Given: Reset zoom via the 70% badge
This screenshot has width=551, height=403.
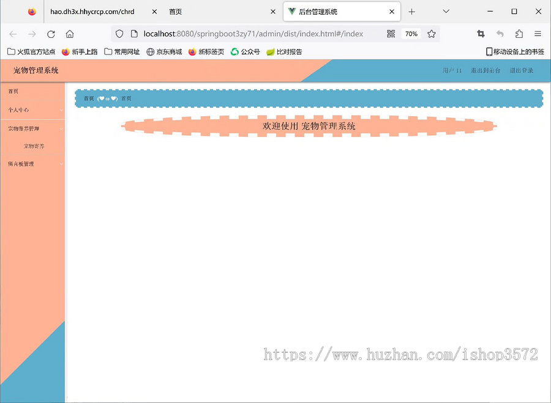Looking at the screenshot, I should pyautogui.click(x=411, y=34).
